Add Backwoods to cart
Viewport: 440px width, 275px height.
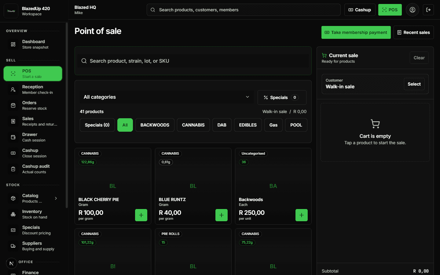302,215
